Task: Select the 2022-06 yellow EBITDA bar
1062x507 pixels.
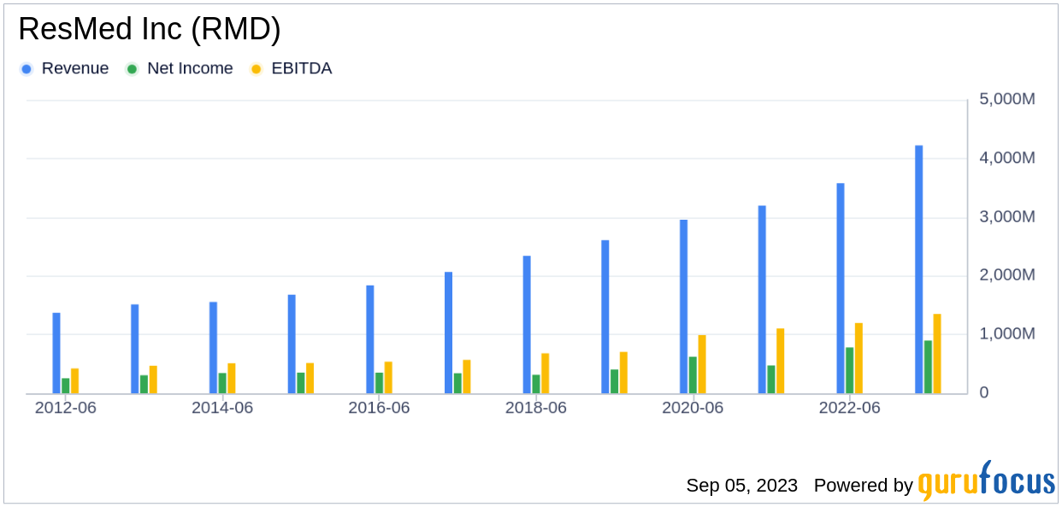Action: (x=858, y=358)
